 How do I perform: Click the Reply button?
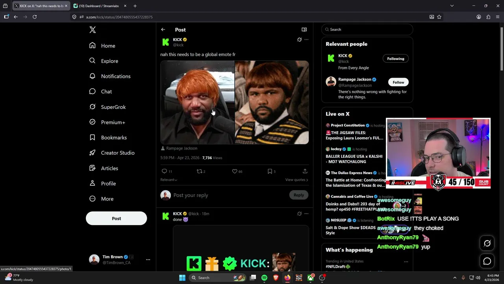299,195
